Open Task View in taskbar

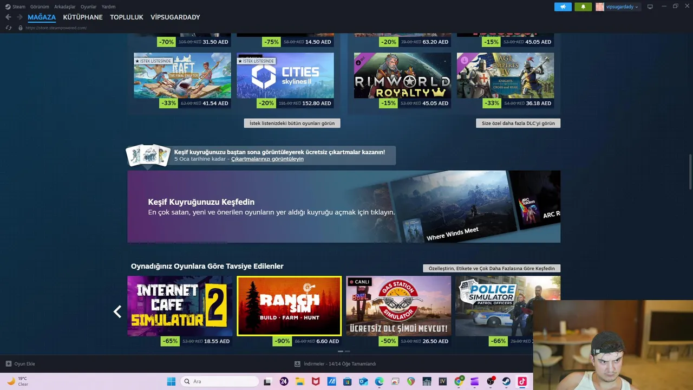click(267, 381)
